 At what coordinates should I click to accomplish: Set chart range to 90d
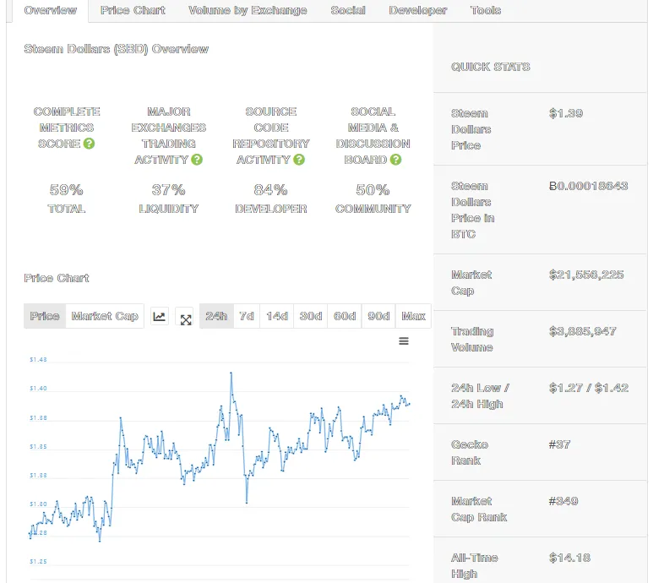[x=378, y=316]
